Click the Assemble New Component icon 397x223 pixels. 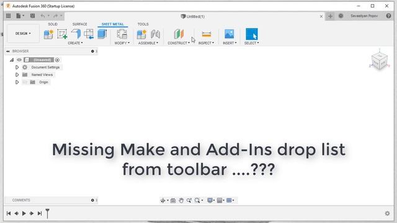tap(141, 34)
